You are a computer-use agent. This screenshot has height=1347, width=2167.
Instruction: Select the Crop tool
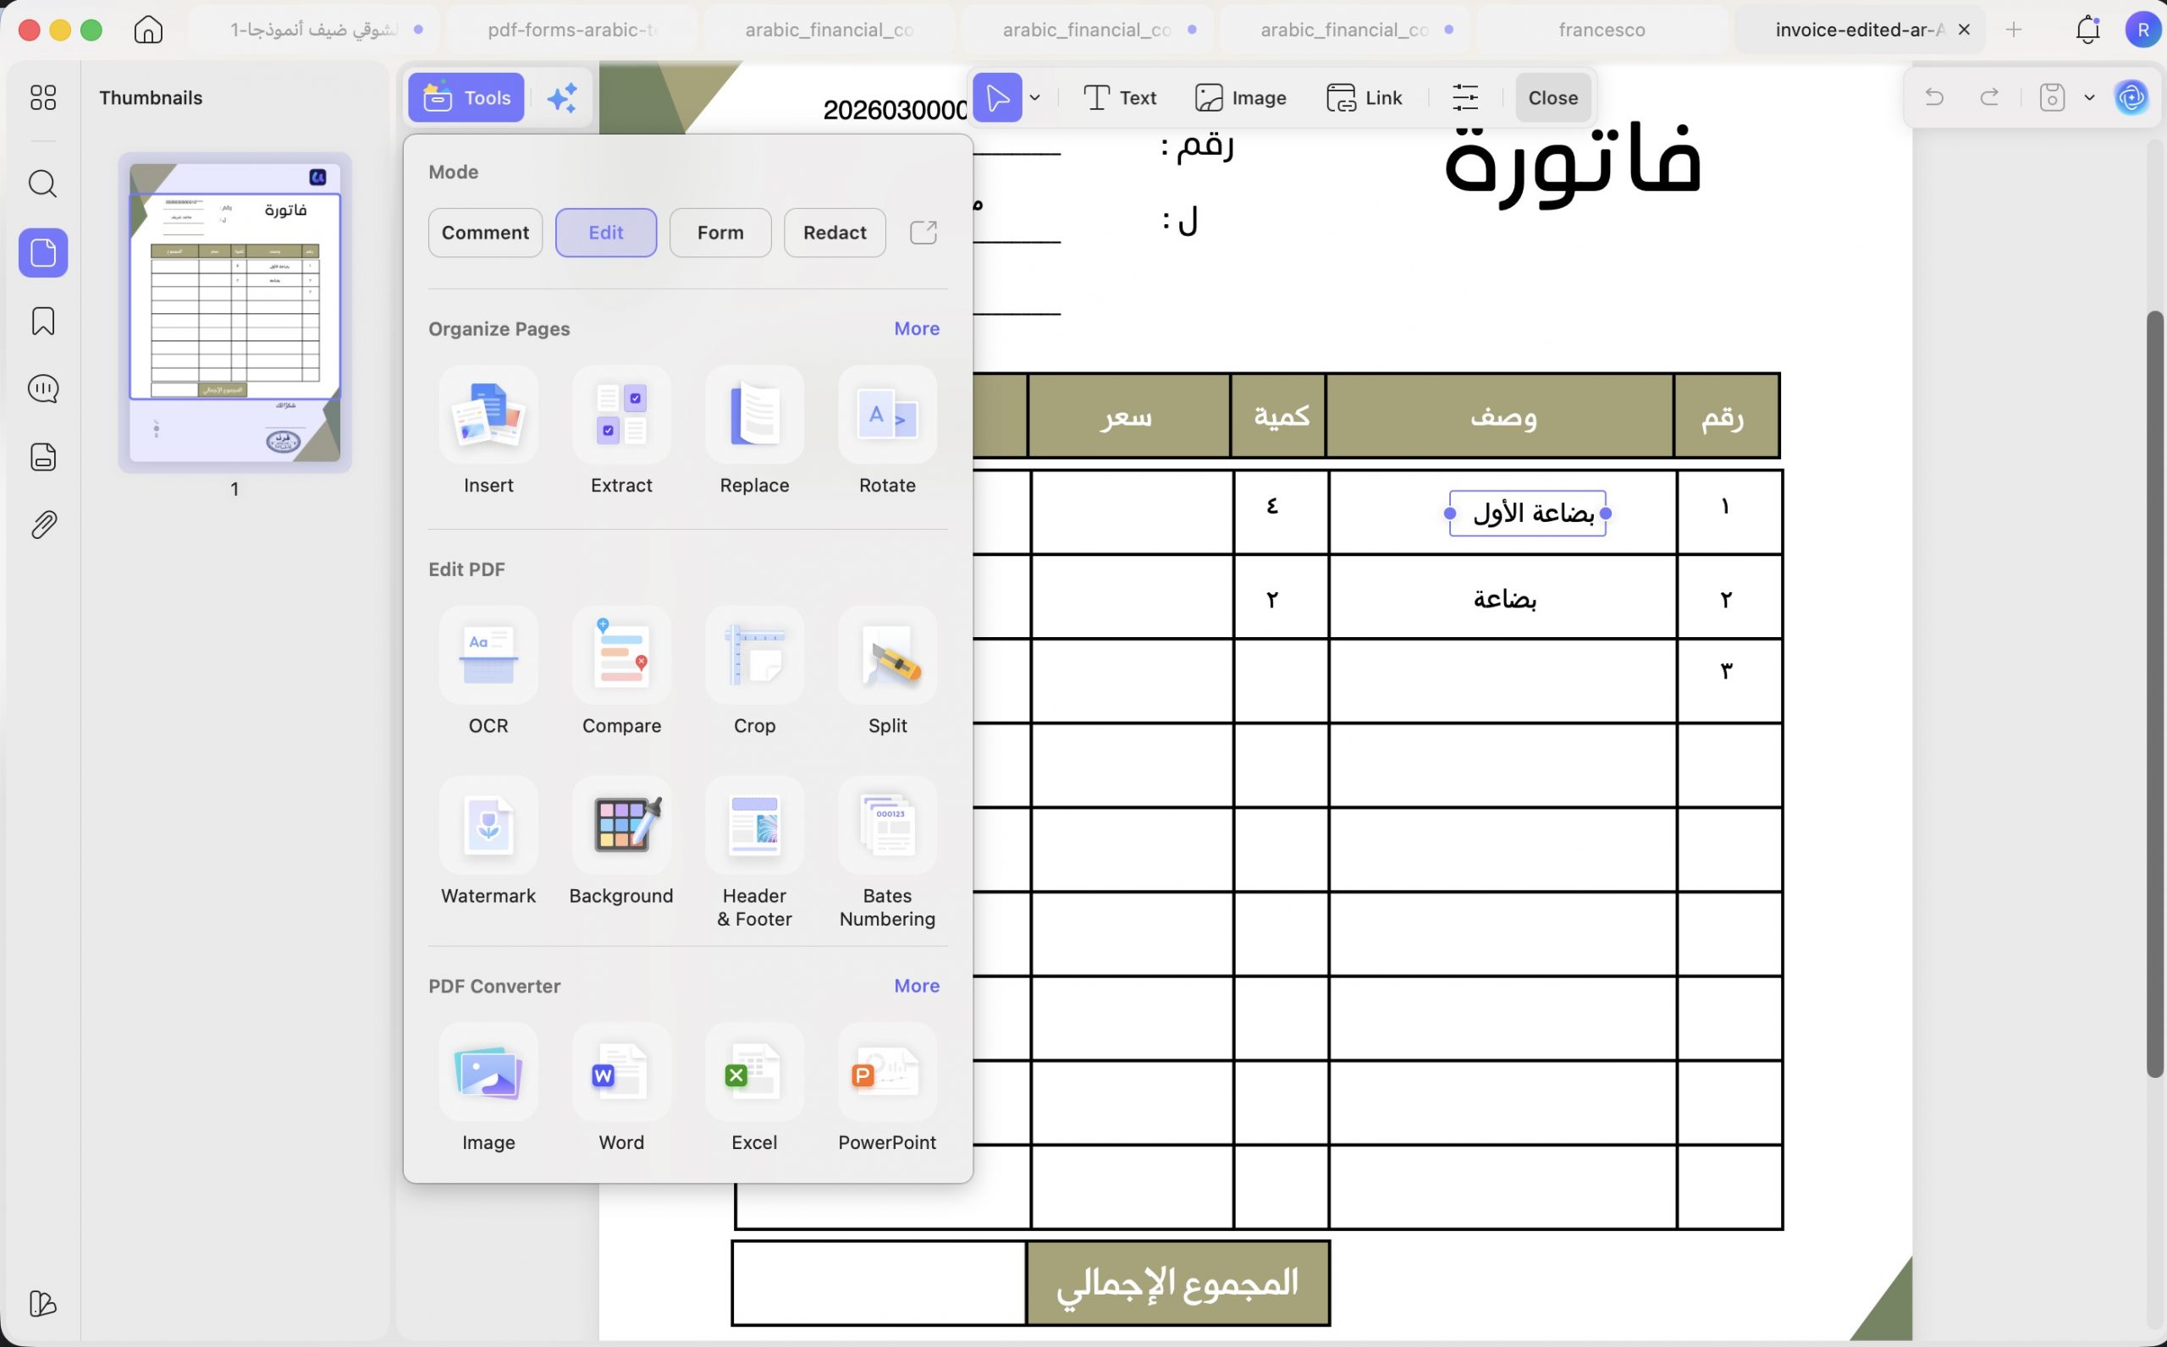coord(754,671)
